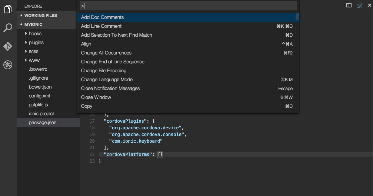Open the Git source control icon
The height and width of the screenshot is (196, 373).
pos(8,46)
